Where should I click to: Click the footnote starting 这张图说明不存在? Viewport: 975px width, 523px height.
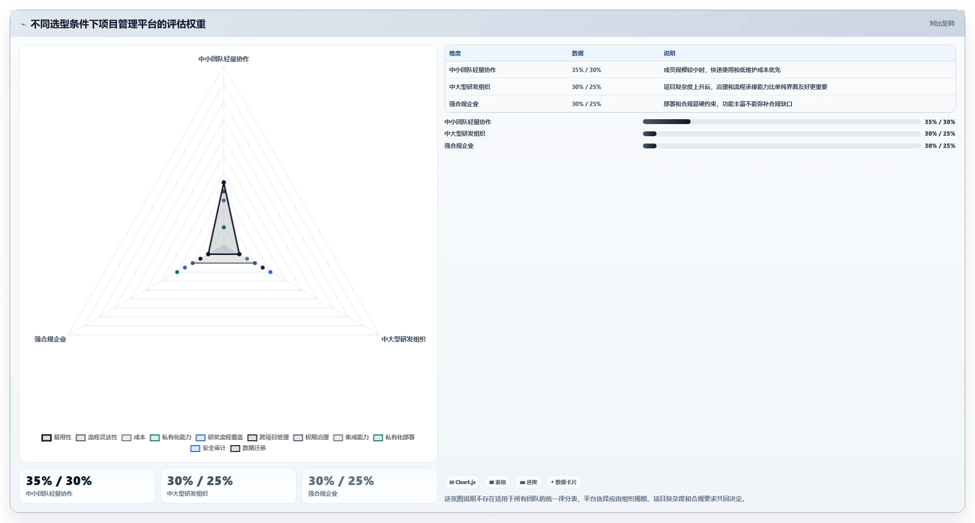click(596, 499)
